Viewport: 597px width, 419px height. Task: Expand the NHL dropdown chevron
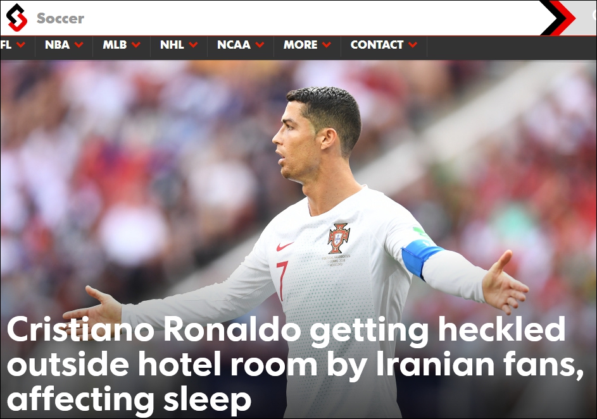click(x=194, y=45)
